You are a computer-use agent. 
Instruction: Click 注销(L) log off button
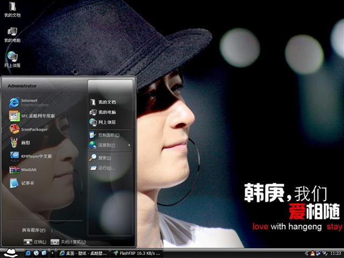pyautogui.click(x=35, y=242)
